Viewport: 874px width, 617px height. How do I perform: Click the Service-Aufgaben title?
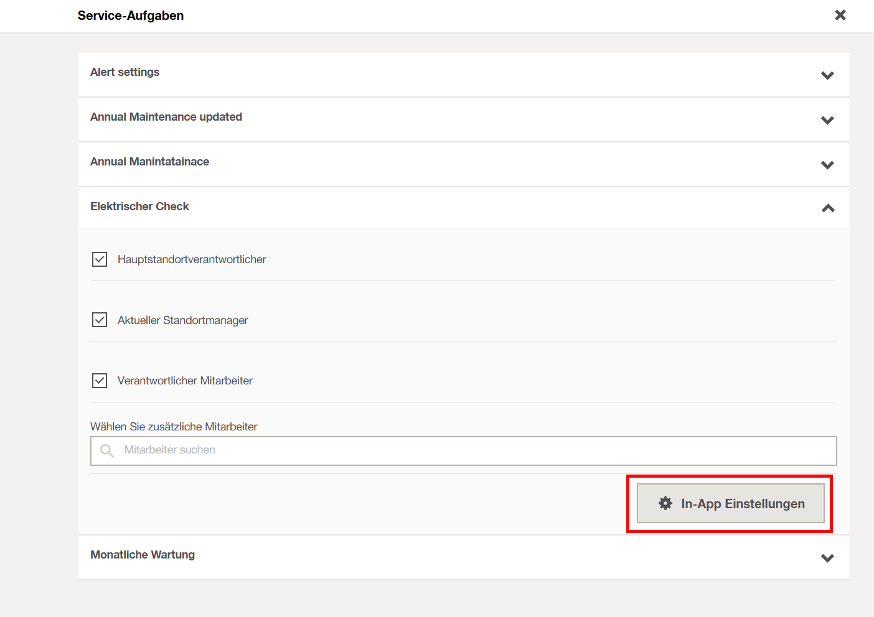[x=131, y=16]
